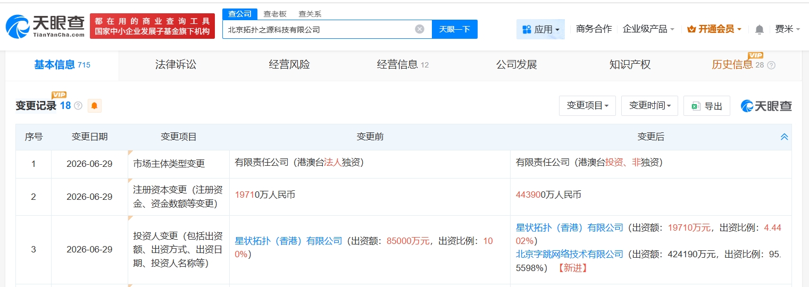Select the 法律诉讼 tab
The width and height of the screenshot is (809, 287).
click(176, 65)
